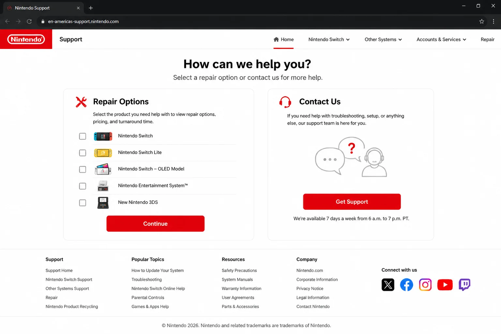Click the red Continue button

155,224
